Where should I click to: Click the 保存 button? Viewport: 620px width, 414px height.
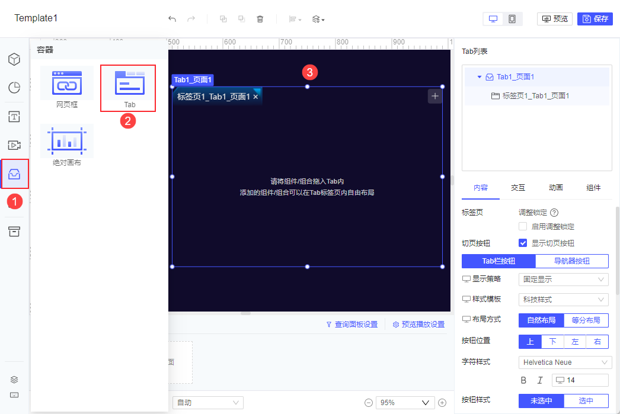(x=595, y=19)
